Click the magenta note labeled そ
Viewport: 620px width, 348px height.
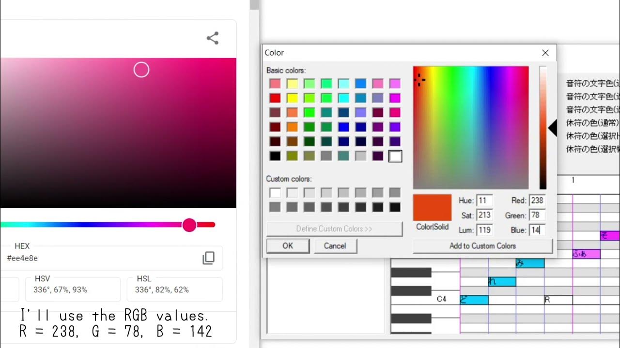[610, 235]
